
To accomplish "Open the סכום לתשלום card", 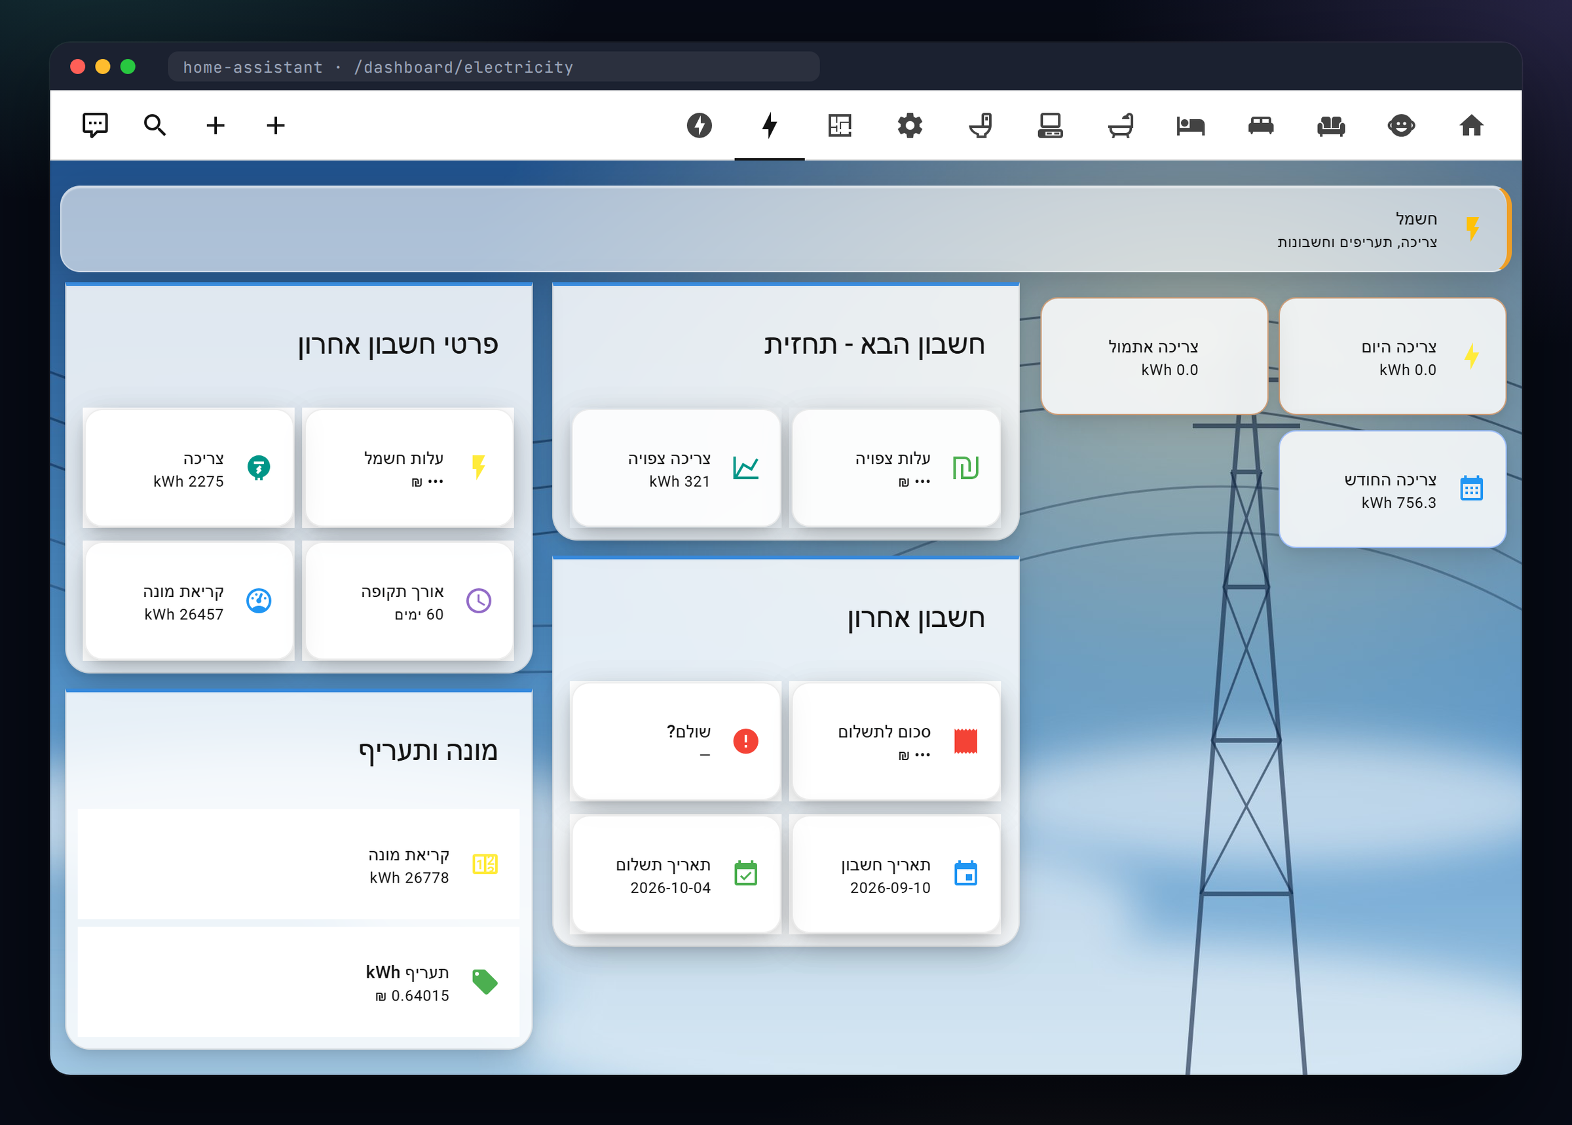I will pos(895,742).
